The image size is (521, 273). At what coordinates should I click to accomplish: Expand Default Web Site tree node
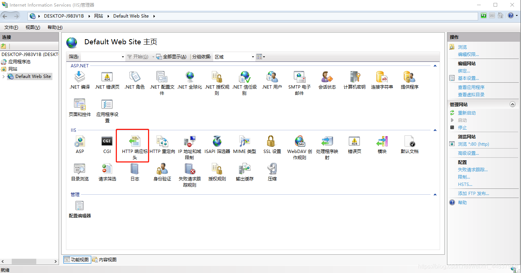tap(4, 76)
